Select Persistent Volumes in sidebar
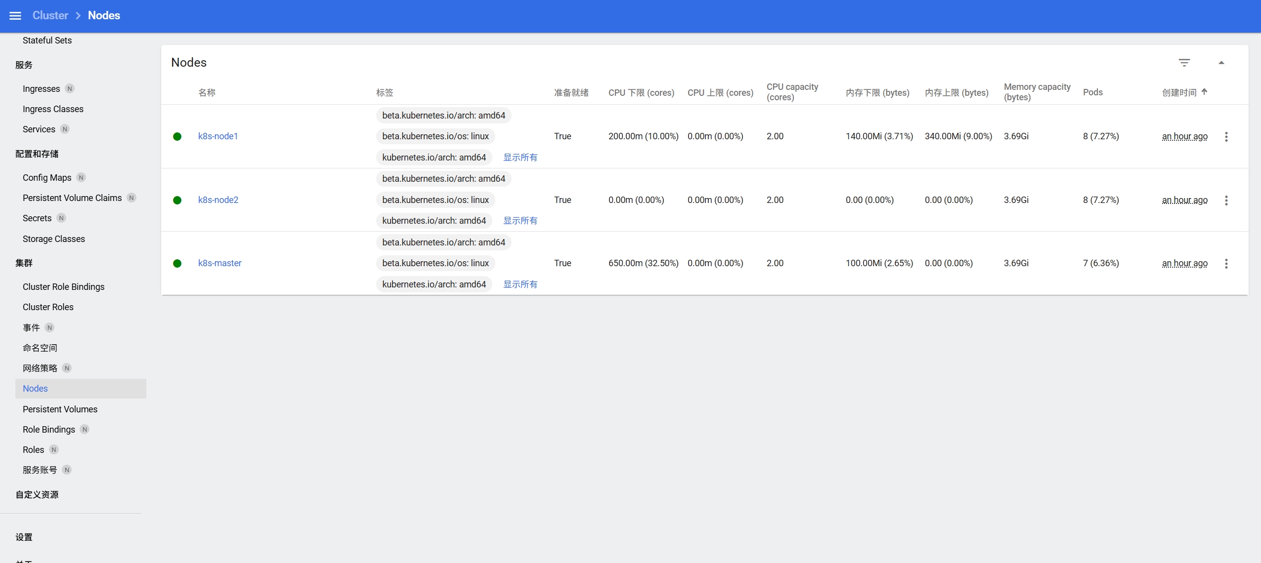The image size is (1261, 563). tap(60, 409)
